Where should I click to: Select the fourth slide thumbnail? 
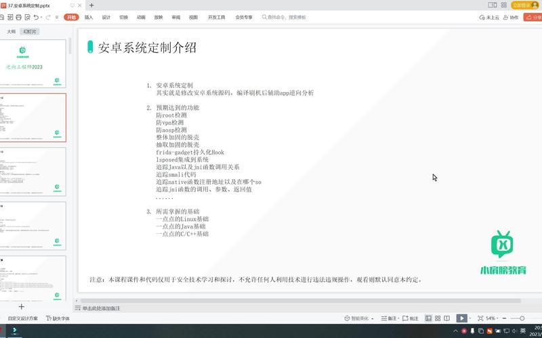click(x=33, y=226)
